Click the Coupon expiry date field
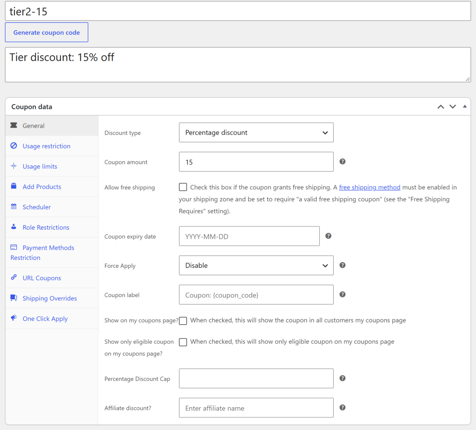Screen dimensions: 476x430 [249, 236]
